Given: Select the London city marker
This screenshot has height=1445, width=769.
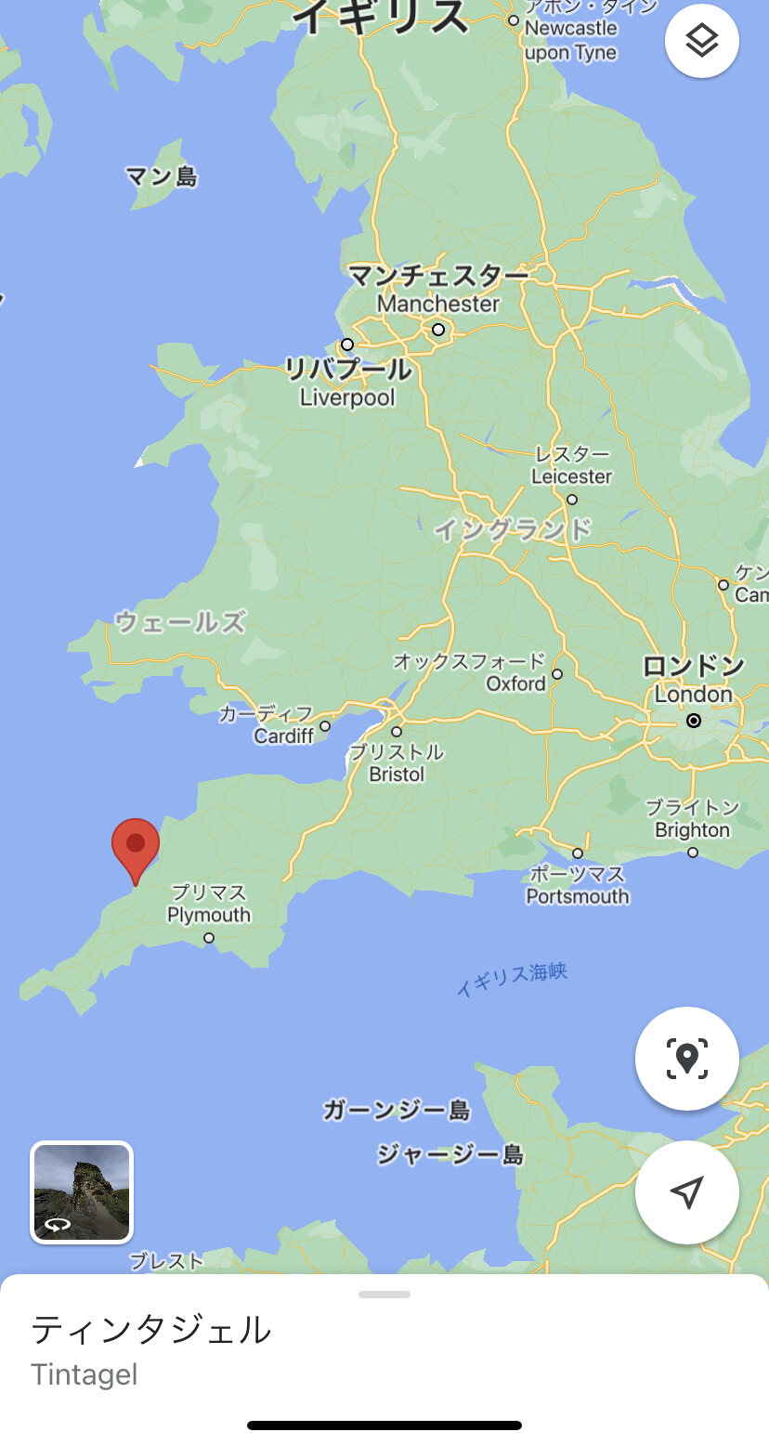Looking at the screenshot, I should [694, 721].
